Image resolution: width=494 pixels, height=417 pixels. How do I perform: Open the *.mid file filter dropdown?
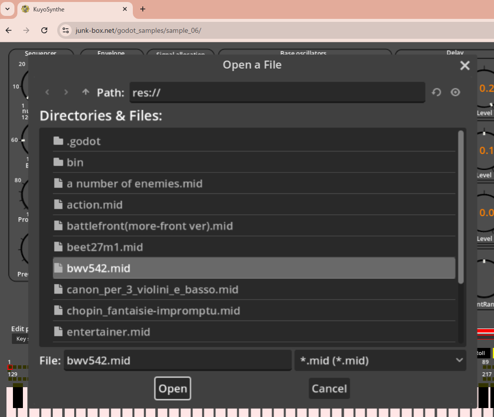pos(380,360)
